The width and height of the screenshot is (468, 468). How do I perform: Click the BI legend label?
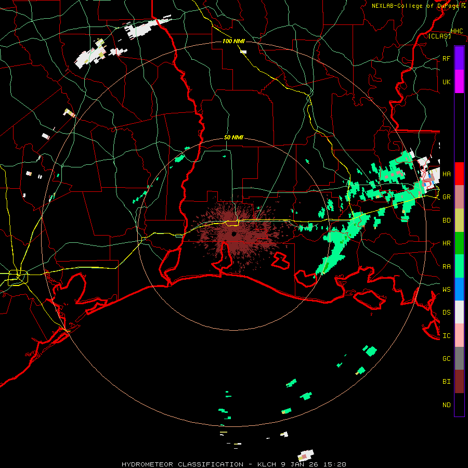tap(446, 382)
